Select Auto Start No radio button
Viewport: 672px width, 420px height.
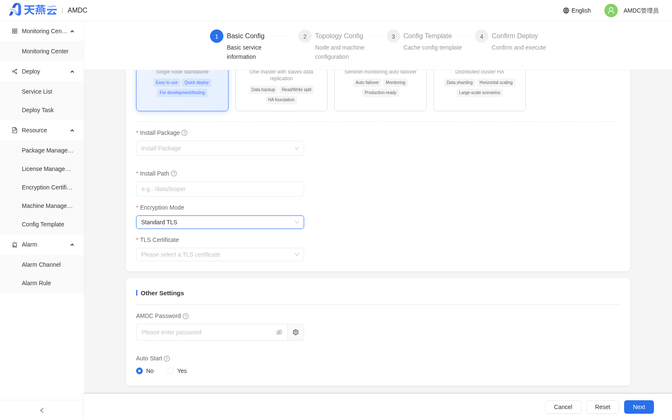tap(139, 371)
